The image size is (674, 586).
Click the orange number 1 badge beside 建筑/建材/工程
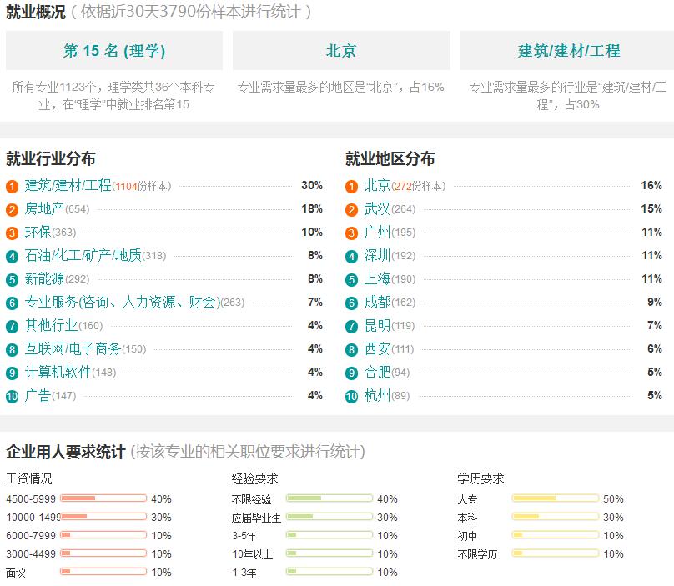coord(12,187)
